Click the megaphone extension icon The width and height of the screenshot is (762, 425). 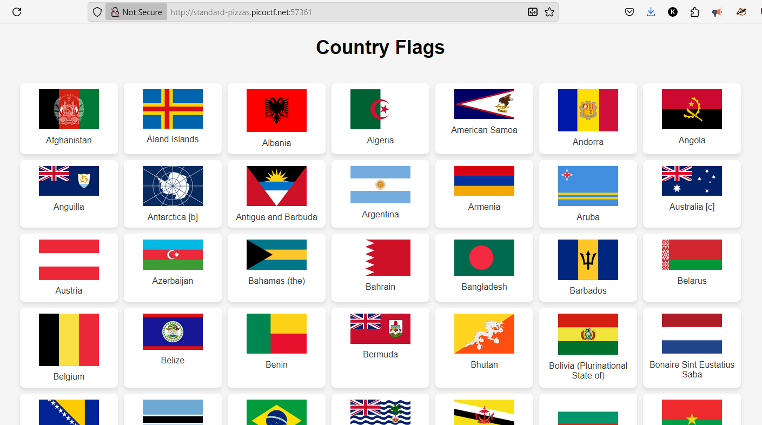click(x=717, y=12)
